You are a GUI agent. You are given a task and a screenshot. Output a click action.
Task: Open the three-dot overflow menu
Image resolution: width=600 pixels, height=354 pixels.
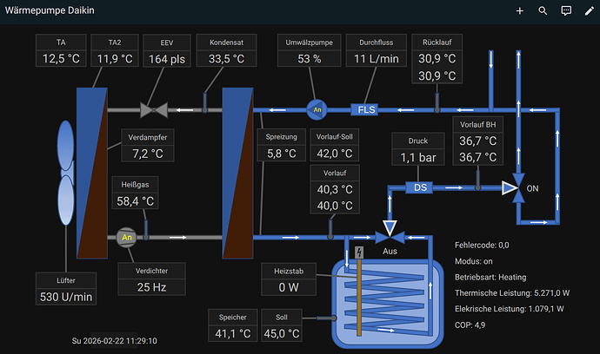pos(588,11)
